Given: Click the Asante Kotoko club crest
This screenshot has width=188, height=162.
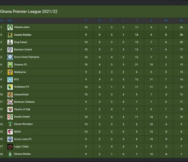Looking at the screenshot, I should pos(10,35).
